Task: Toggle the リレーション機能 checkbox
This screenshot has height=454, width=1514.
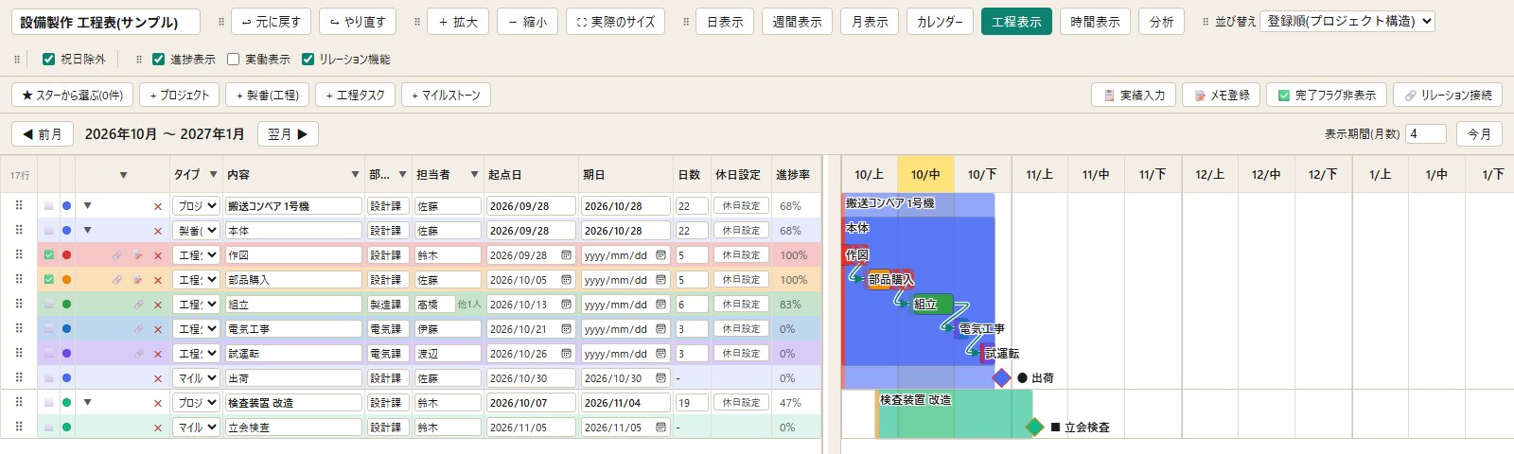Action: tap(308, 60)
